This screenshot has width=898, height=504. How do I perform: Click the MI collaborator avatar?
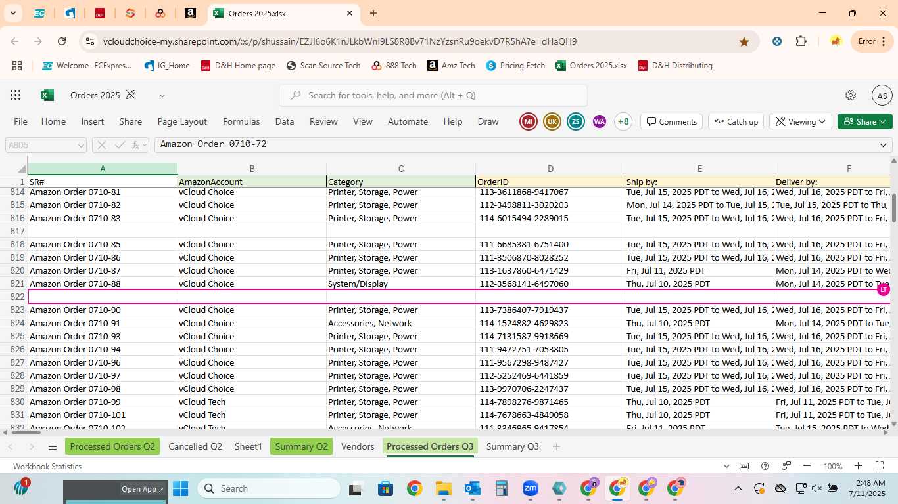tap(529, 121)
